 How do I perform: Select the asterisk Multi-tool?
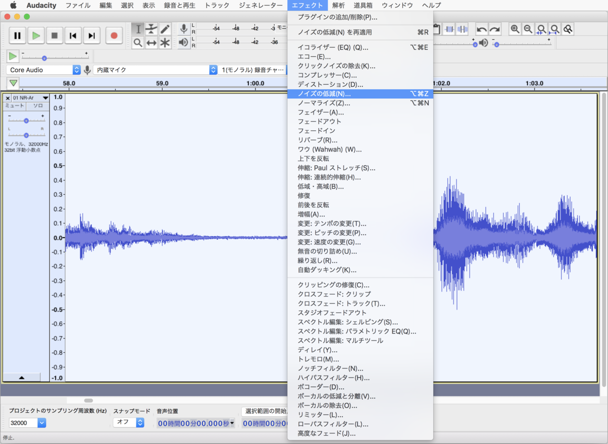click(x=165, y=43)
